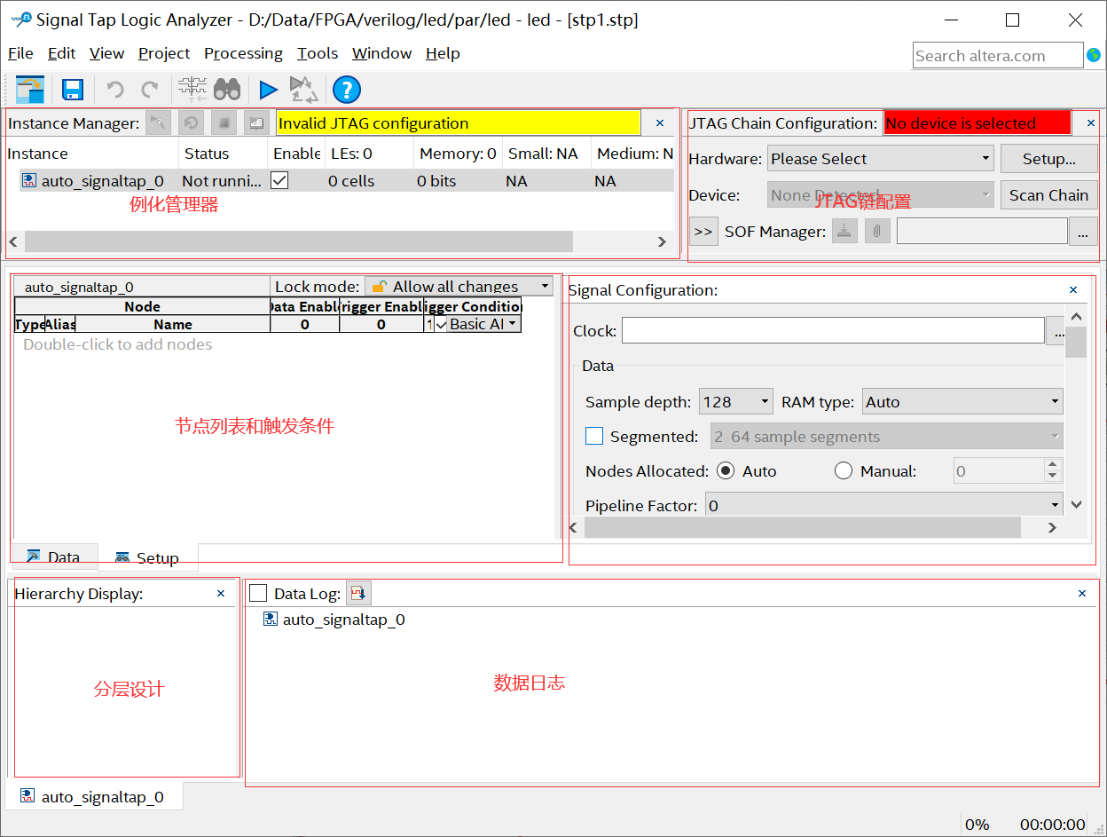1107x837 pixels.
Task: Click the Double-click to add nodes area
Action: [x=118, y=344]
